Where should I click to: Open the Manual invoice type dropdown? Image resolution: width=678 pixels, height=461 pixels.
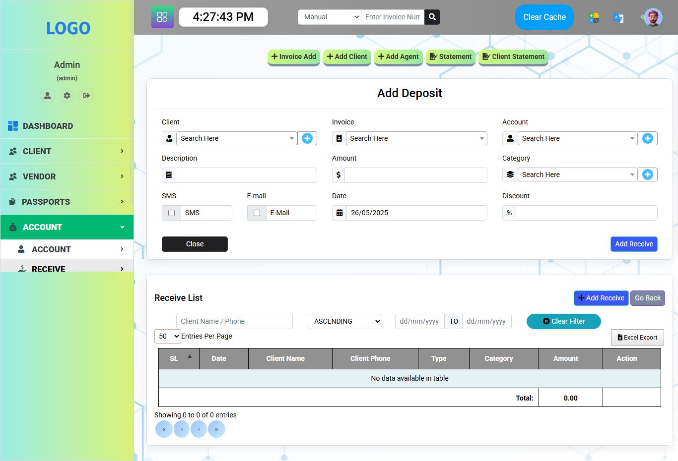(330, 17)
